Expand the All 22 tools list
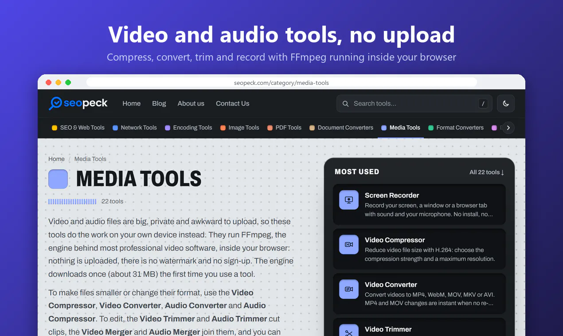 click(x=487, y=172)
